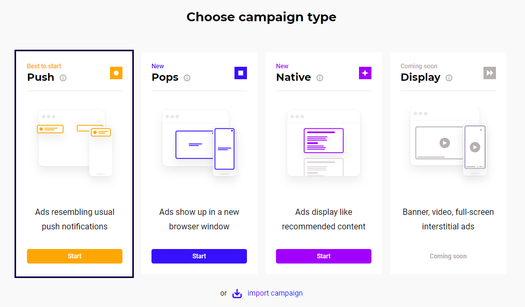Viewport: 525px width, 307px height.
Task: Click the purple Native star icon
Action: click(365, 73)
